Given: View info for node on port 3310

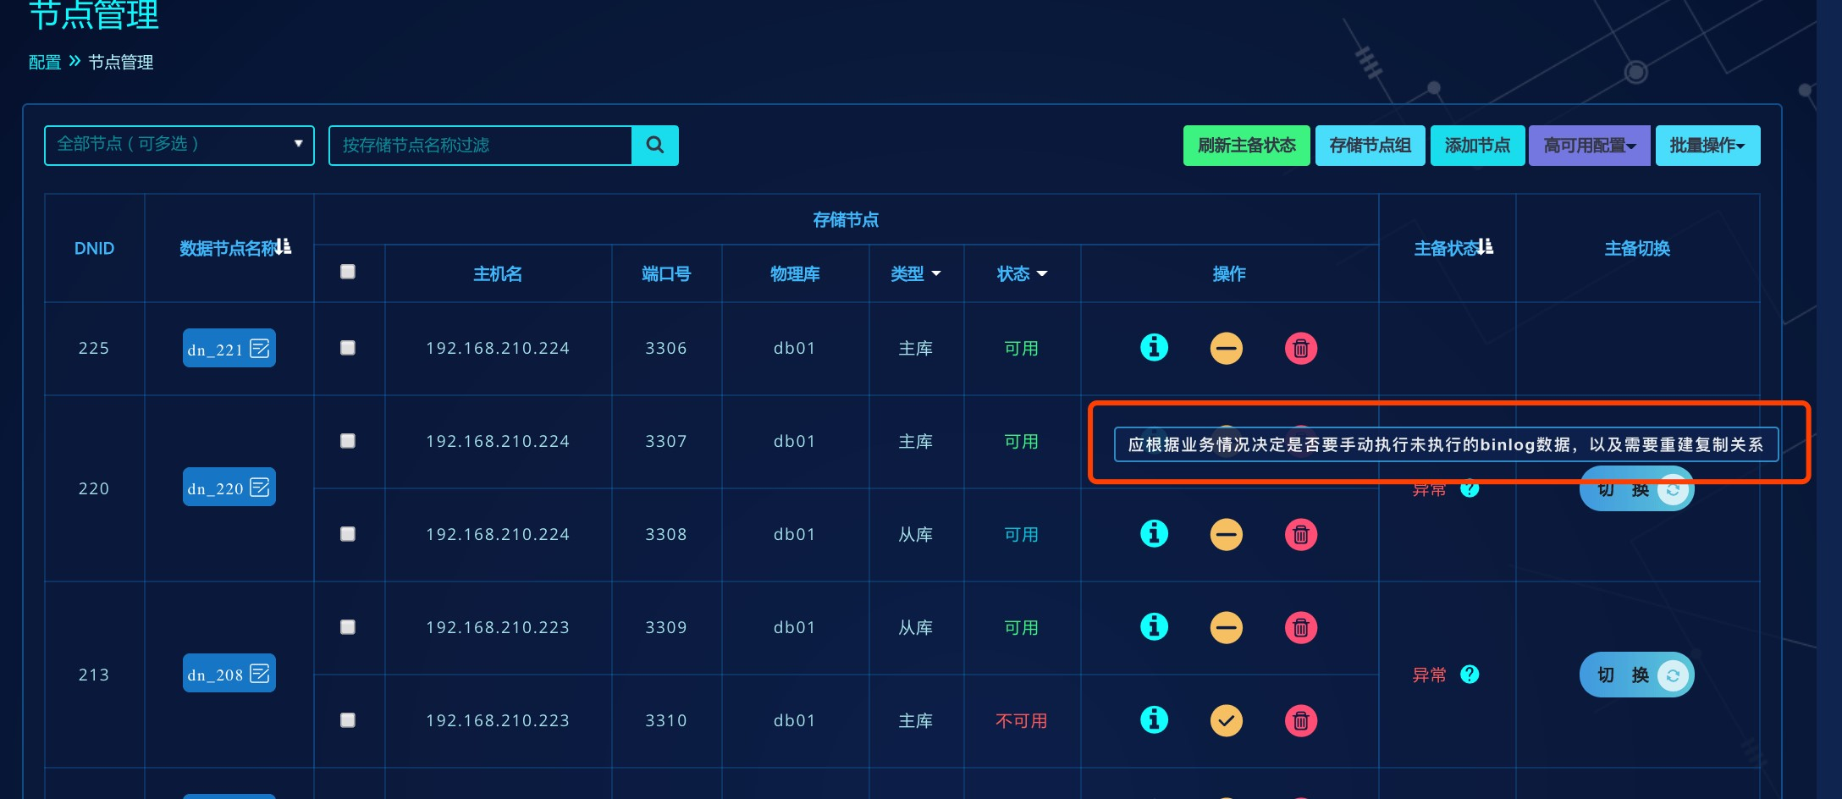Looking at the screenshot, I should click(1154, 720).
